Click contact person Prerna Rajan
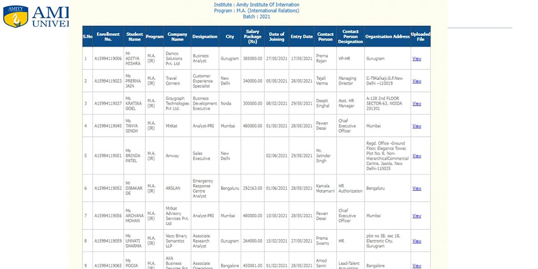 point(322,58)
